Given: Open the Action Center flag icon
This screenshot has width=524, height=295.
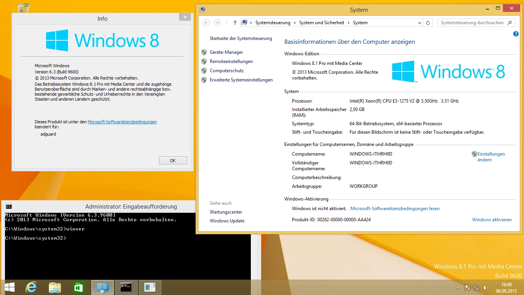Looking at the screenshot, I should point(468,287).
